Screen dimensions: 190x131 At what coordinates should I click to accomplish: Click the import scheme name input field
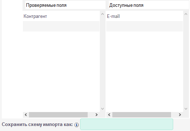click(127, 124)
